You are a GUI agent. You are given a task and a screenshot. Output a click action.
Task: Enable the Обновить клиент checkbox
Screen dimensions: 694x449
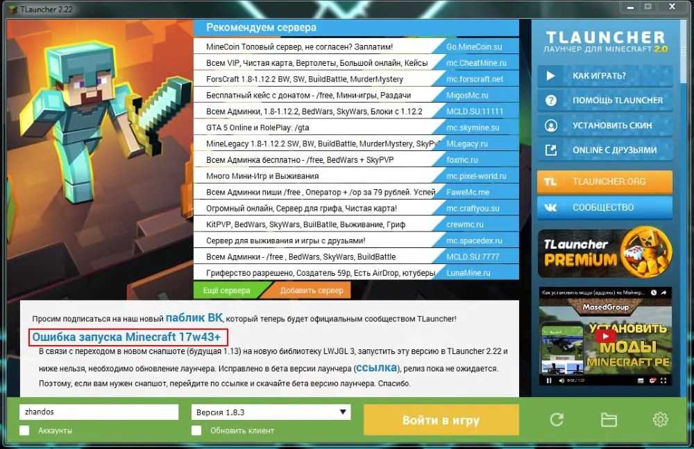tap(196, 430)
